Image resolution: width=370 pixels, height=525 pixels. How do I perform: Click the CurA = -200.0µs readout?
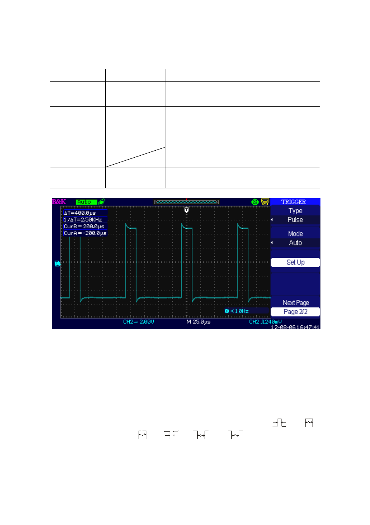85,233
